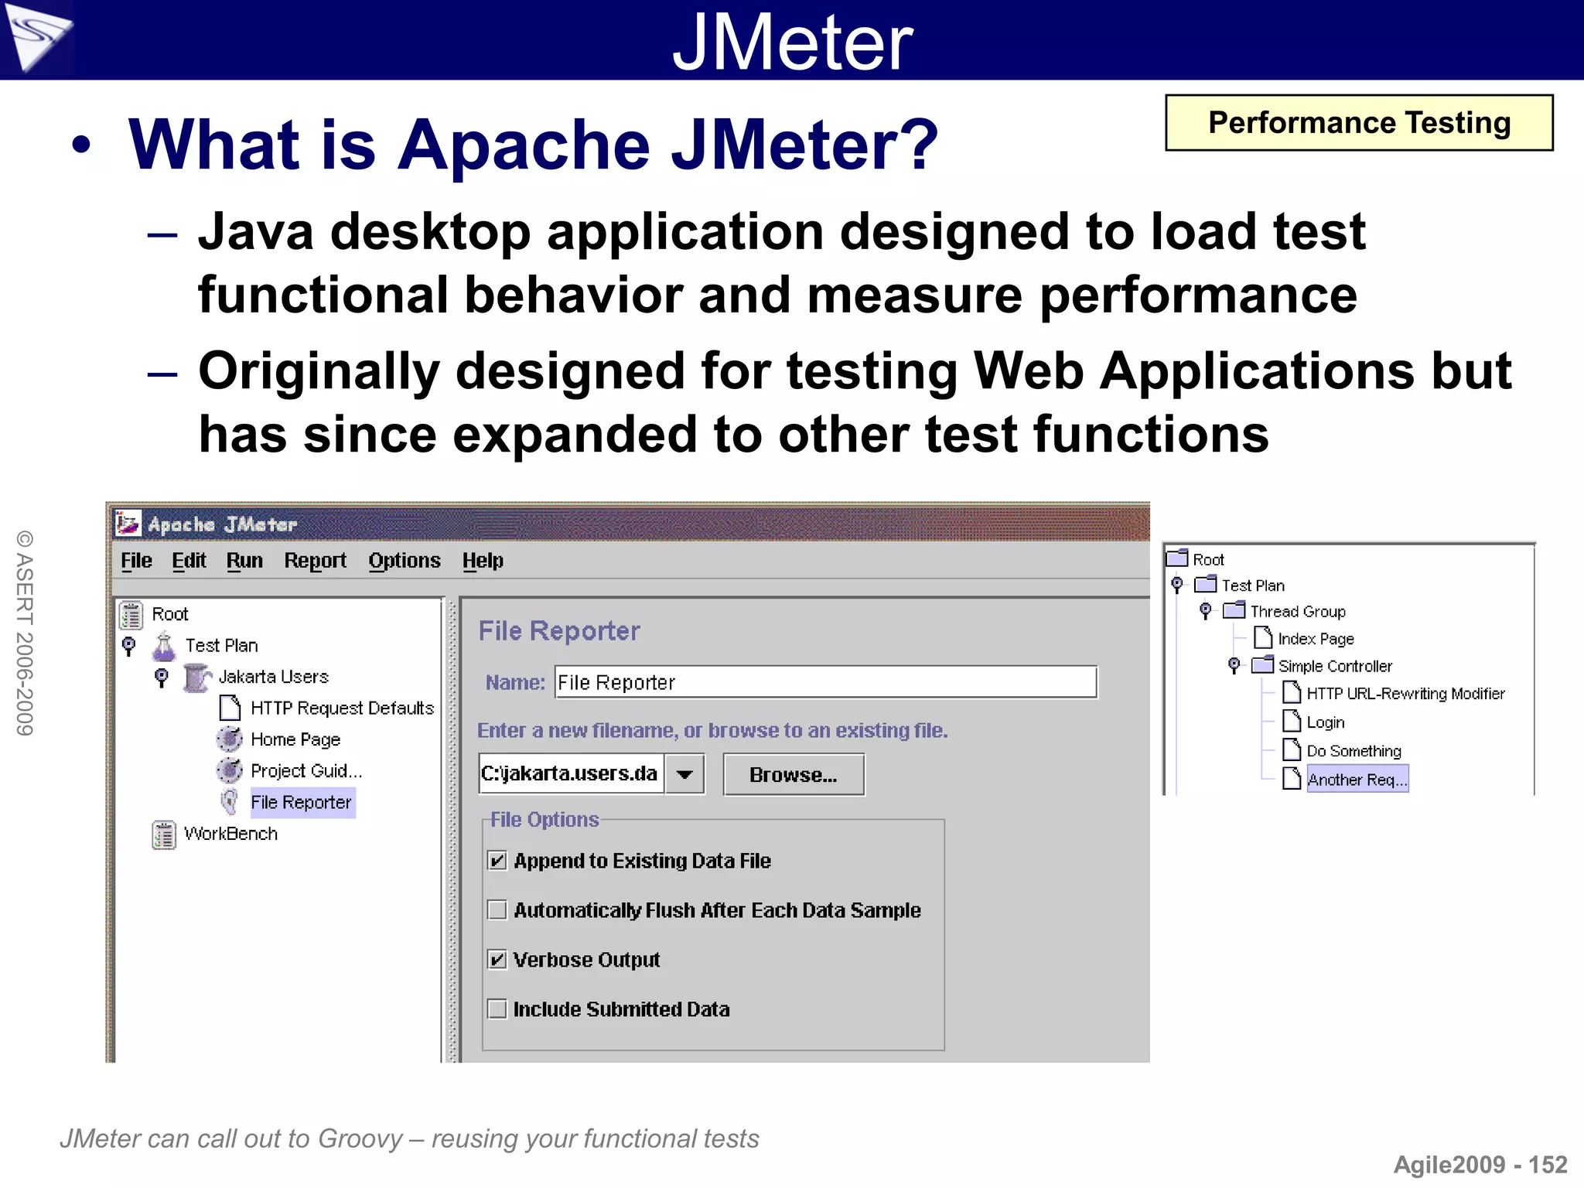
Task: Select the highlighted File Reporter tree item
Action: (302, 803)
